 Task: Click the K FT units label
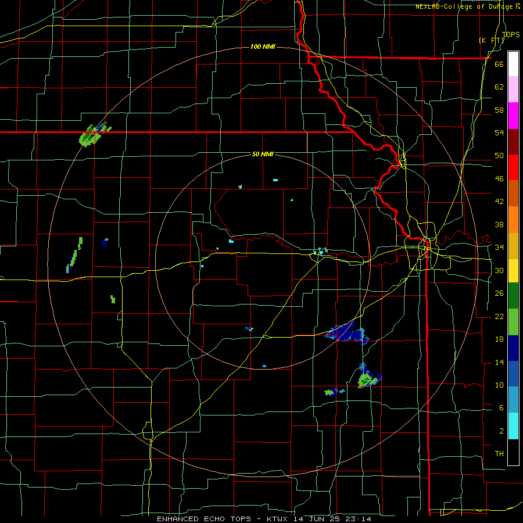point(492,40)
